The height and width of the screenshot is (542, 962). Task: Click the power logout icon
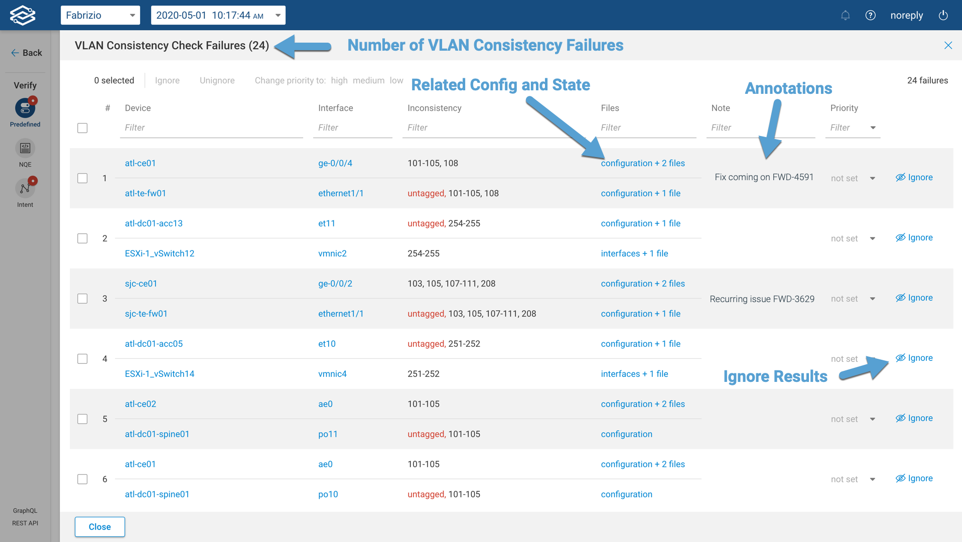click(x=943, y=15)
